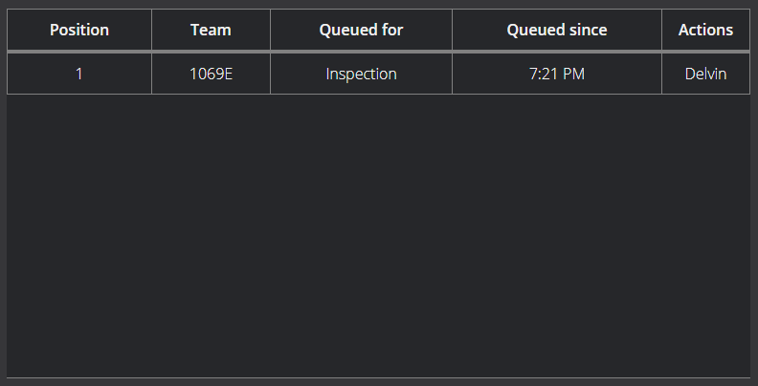758x386 pixels.
Task: Select the Inspection queue type cell
Action: pyautogui.click(x=361, y=74)
